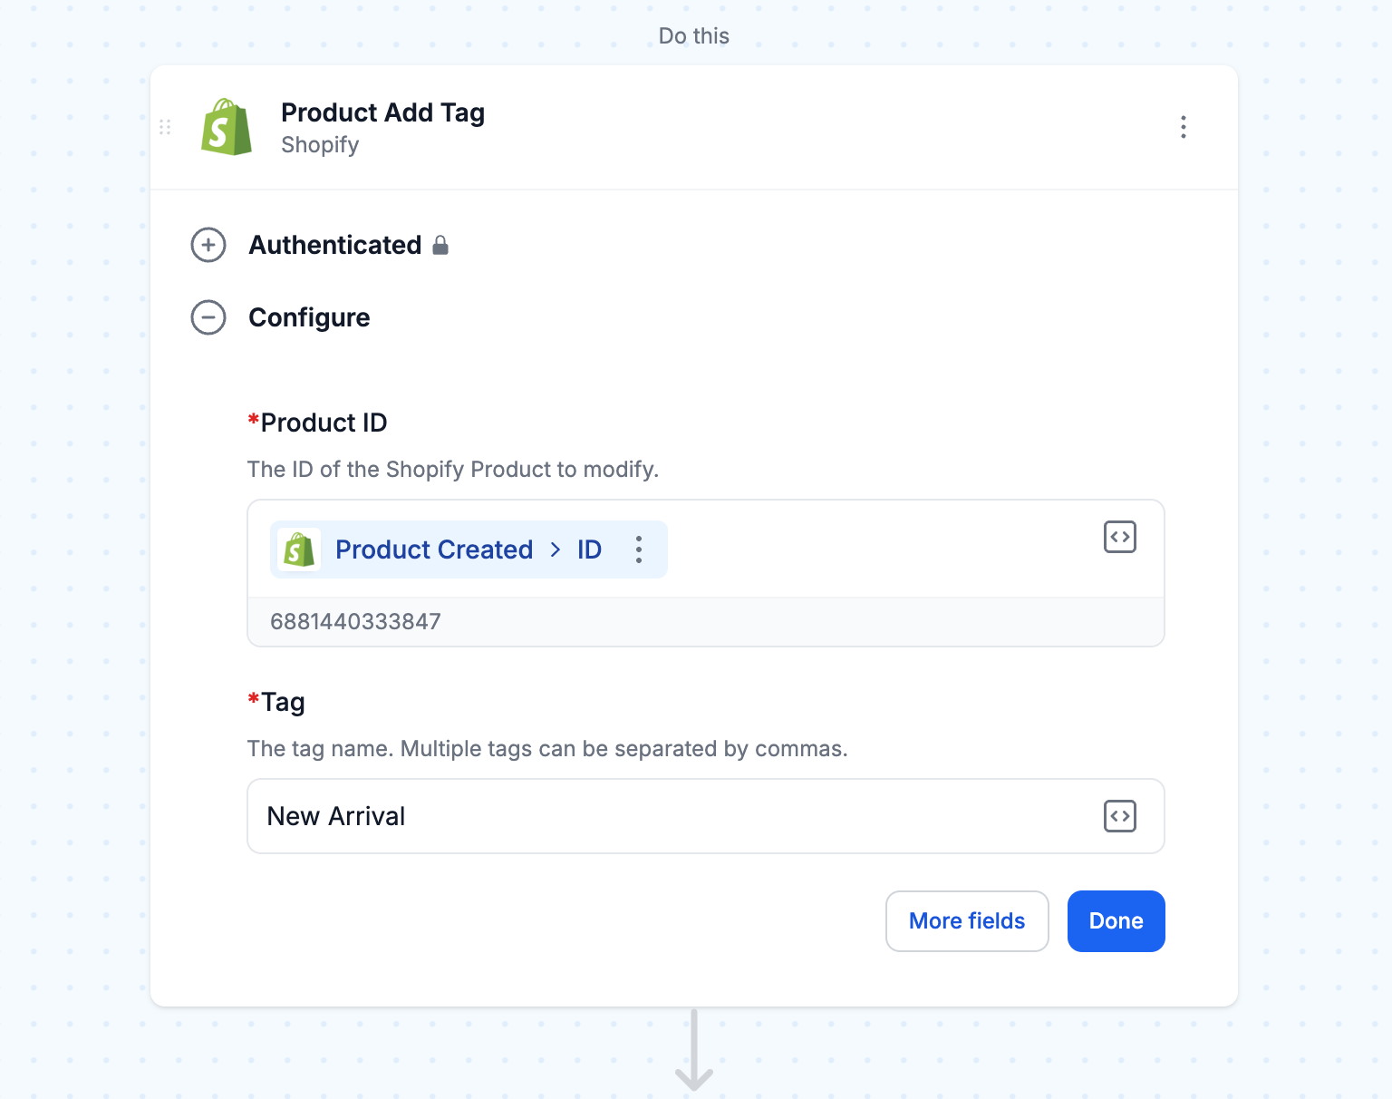Collapse the Configure section
This screenshot has width=1392, height=1099.
208,317
